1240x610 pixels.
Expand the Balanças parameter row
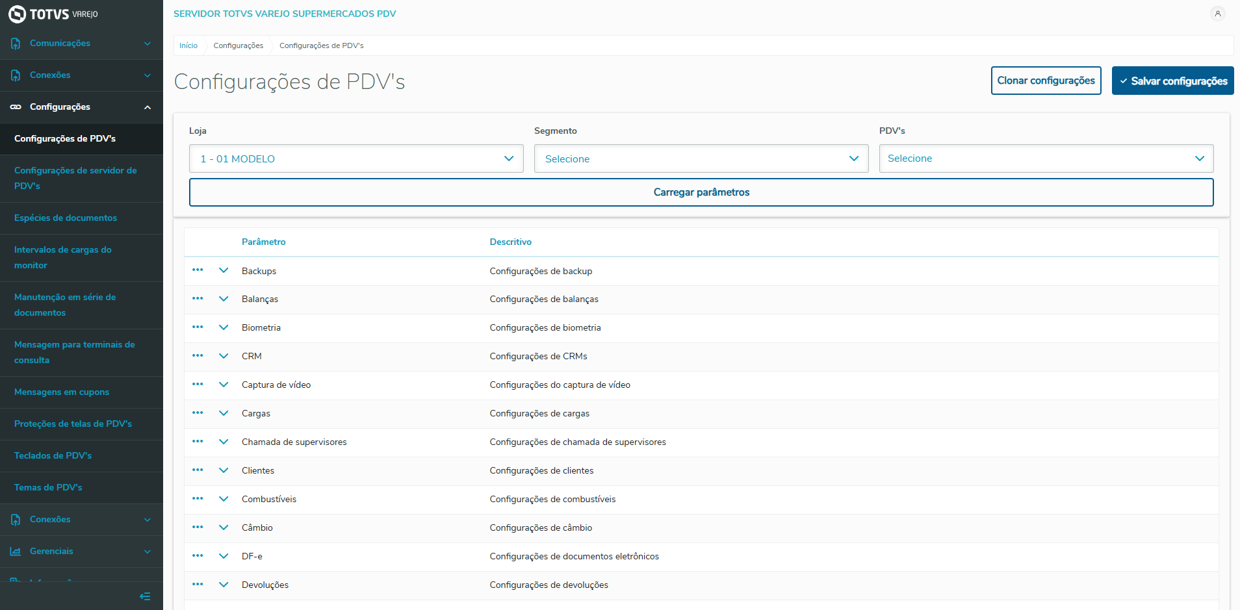tap(224, 299)
